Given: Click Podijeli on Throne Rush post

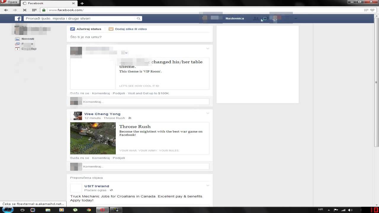Looking at the screenshot, I should [119, 158].
